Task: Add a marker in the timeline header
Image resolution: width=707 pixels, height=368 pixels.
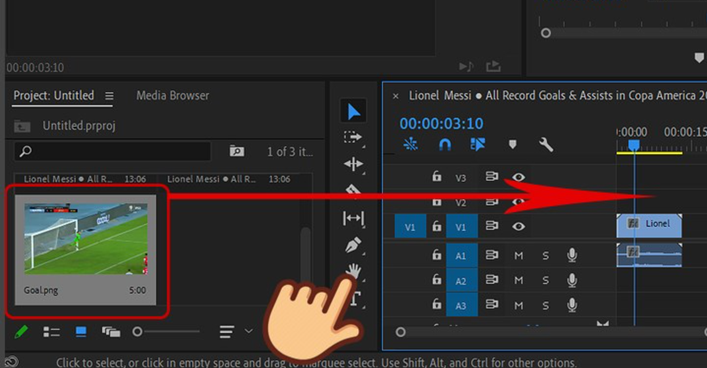Action: [x=512, y=144]
